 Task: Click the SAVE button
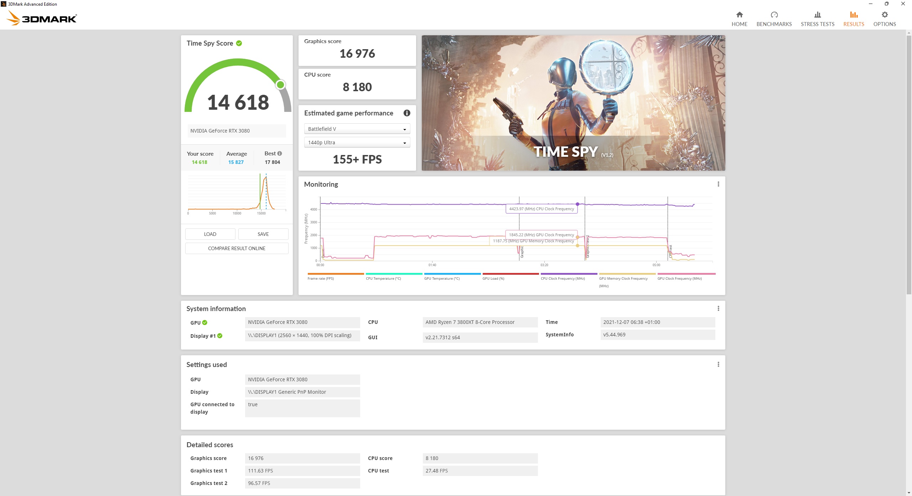click(x=263, y=234)
